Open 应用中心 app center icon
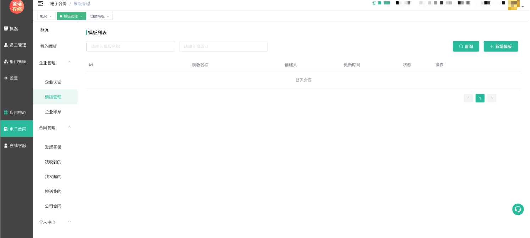Image resolution: width=530 pixels, height=238 pixels. coord(6,112)
